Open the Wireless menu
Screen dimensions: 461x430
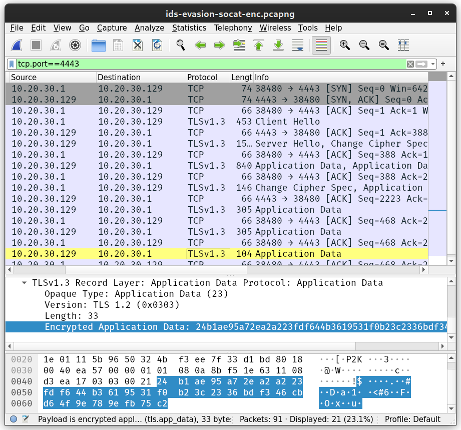coord(275,28)
